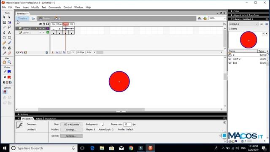
Task: Click the Black and White colors button
Action: pos(4,83)
